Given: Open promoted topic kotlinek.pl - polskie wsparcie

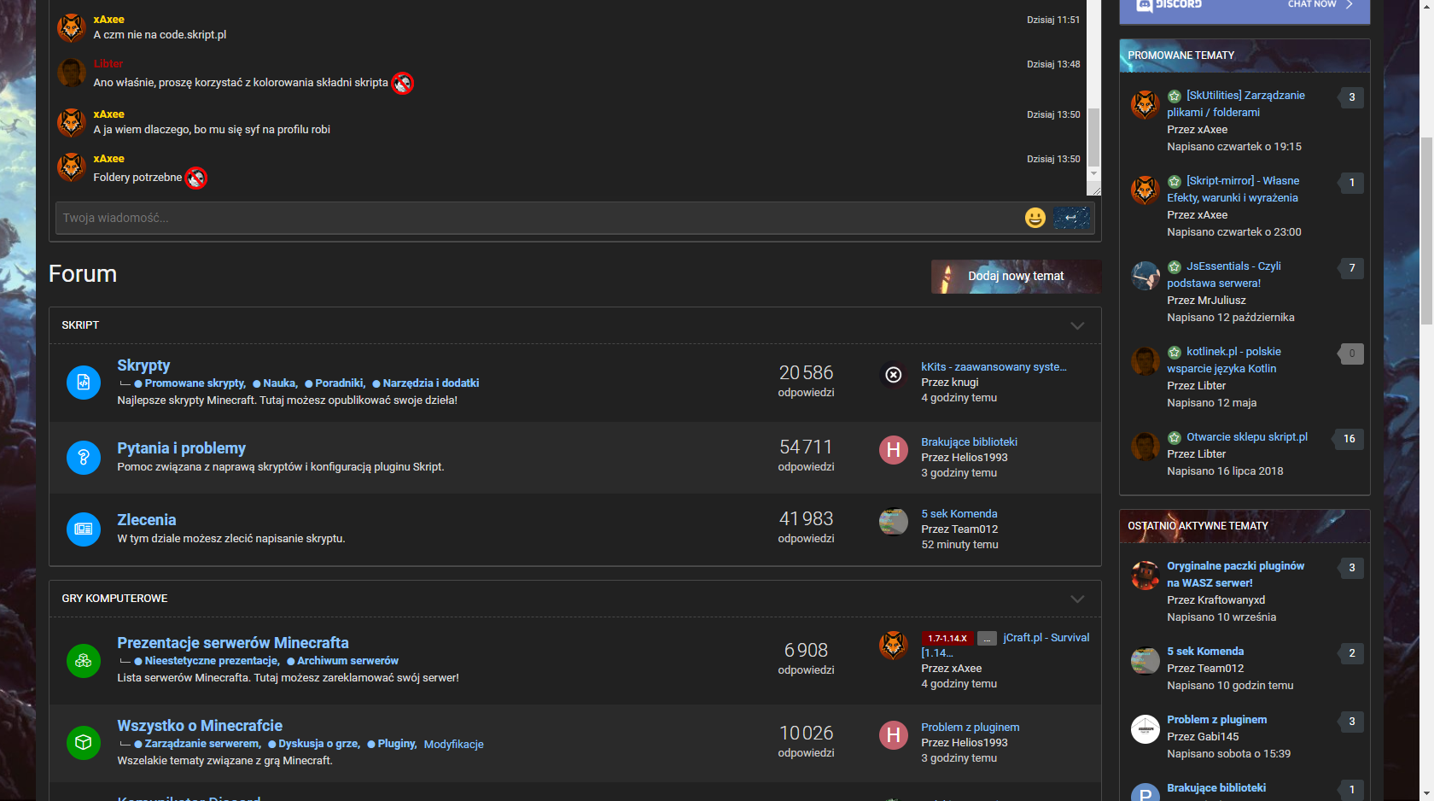Looking at the screenshot, I should pos(1224,360).
